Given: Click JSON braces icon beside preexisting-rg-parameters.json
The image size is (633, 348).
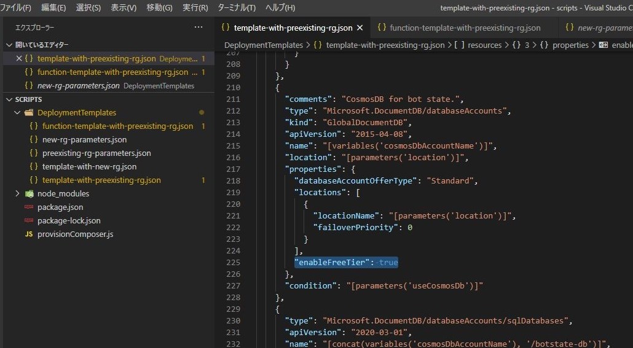Looking at the screenshot, I should (x=34, y=153).
